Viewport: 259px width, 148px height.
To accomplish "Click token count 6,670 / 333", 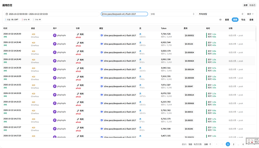I will (166, 93).
